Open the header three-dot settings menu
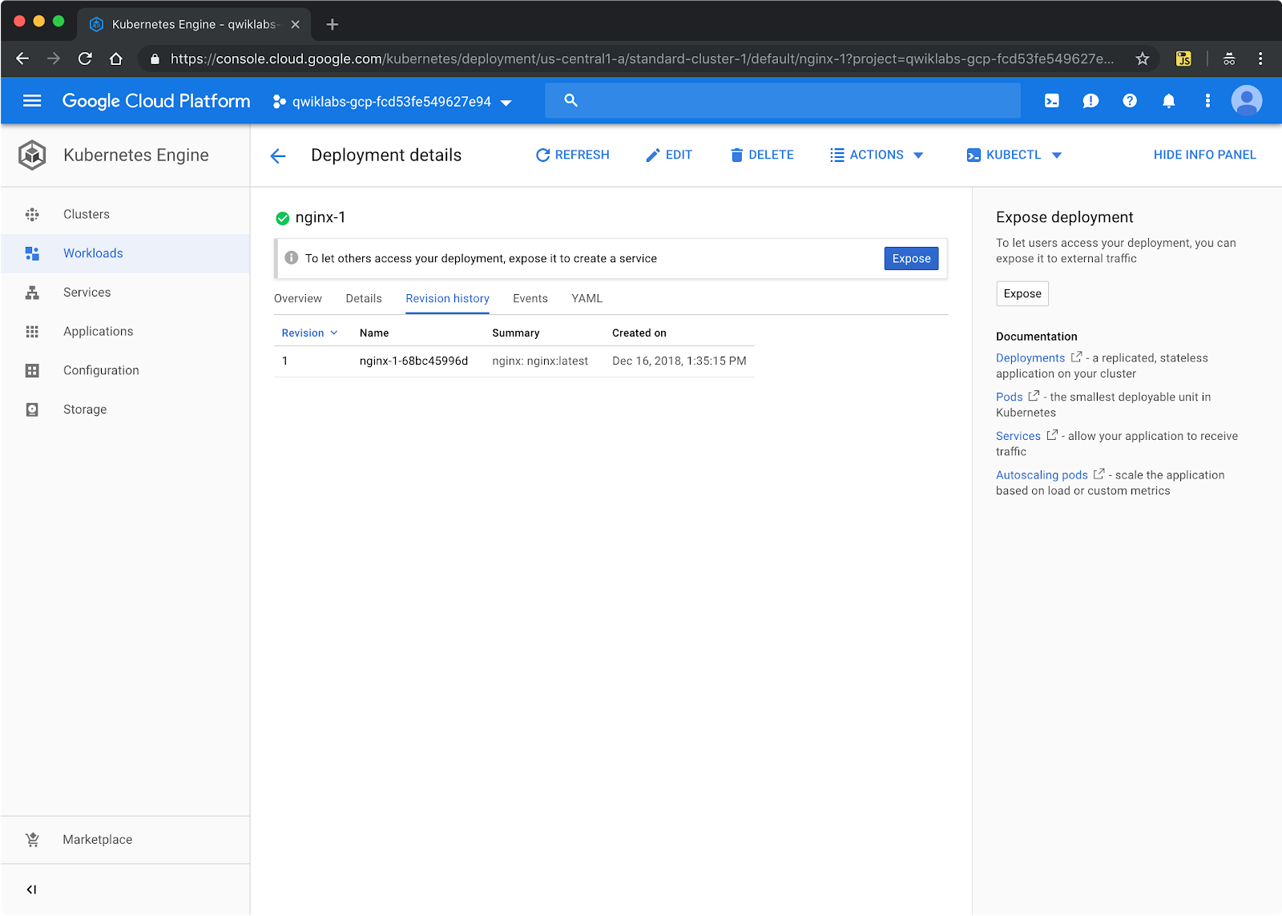 pyautogui.click(x=1207, y=101)
